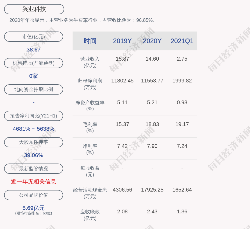Screen dimensions: 250x229
Task: Select the gross margin value 15.37
Action: (122, 124)
